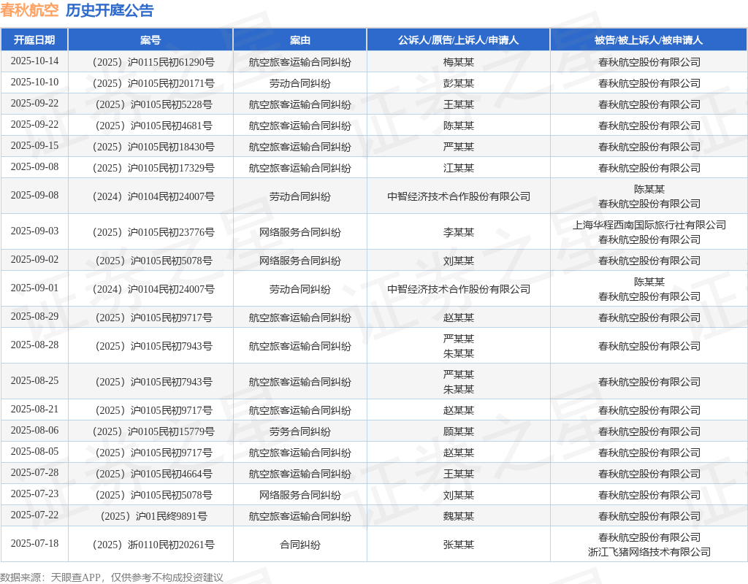The height and width of the screenshot is (584, 748).
Task: Select case number (2025)沪0105民初4681号
Action: point(153,126)
